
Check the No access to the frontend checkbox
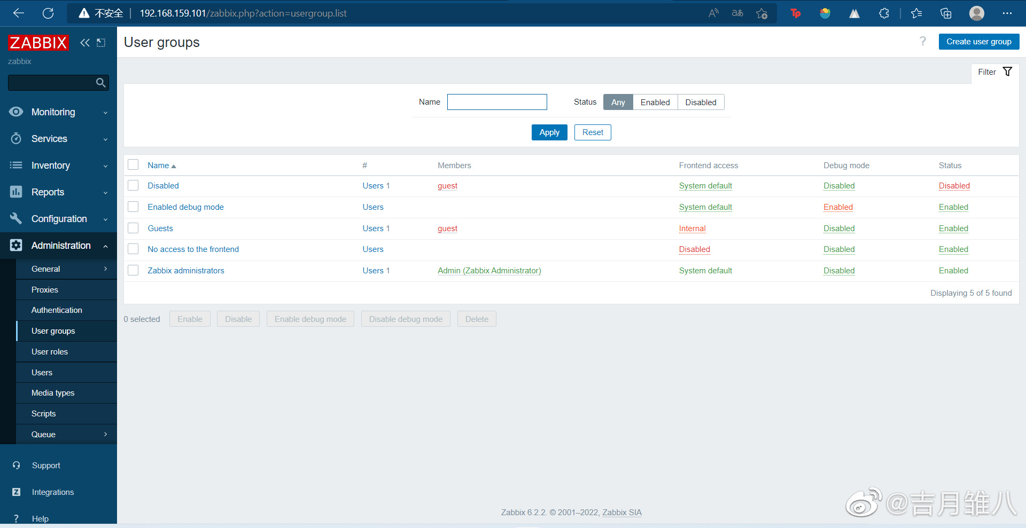point(133,249)
